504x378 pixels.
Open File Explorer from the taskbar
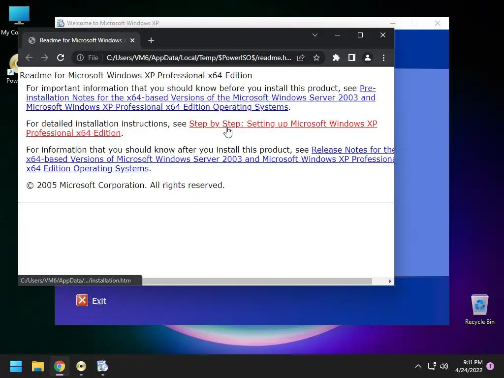pos(37,366)
